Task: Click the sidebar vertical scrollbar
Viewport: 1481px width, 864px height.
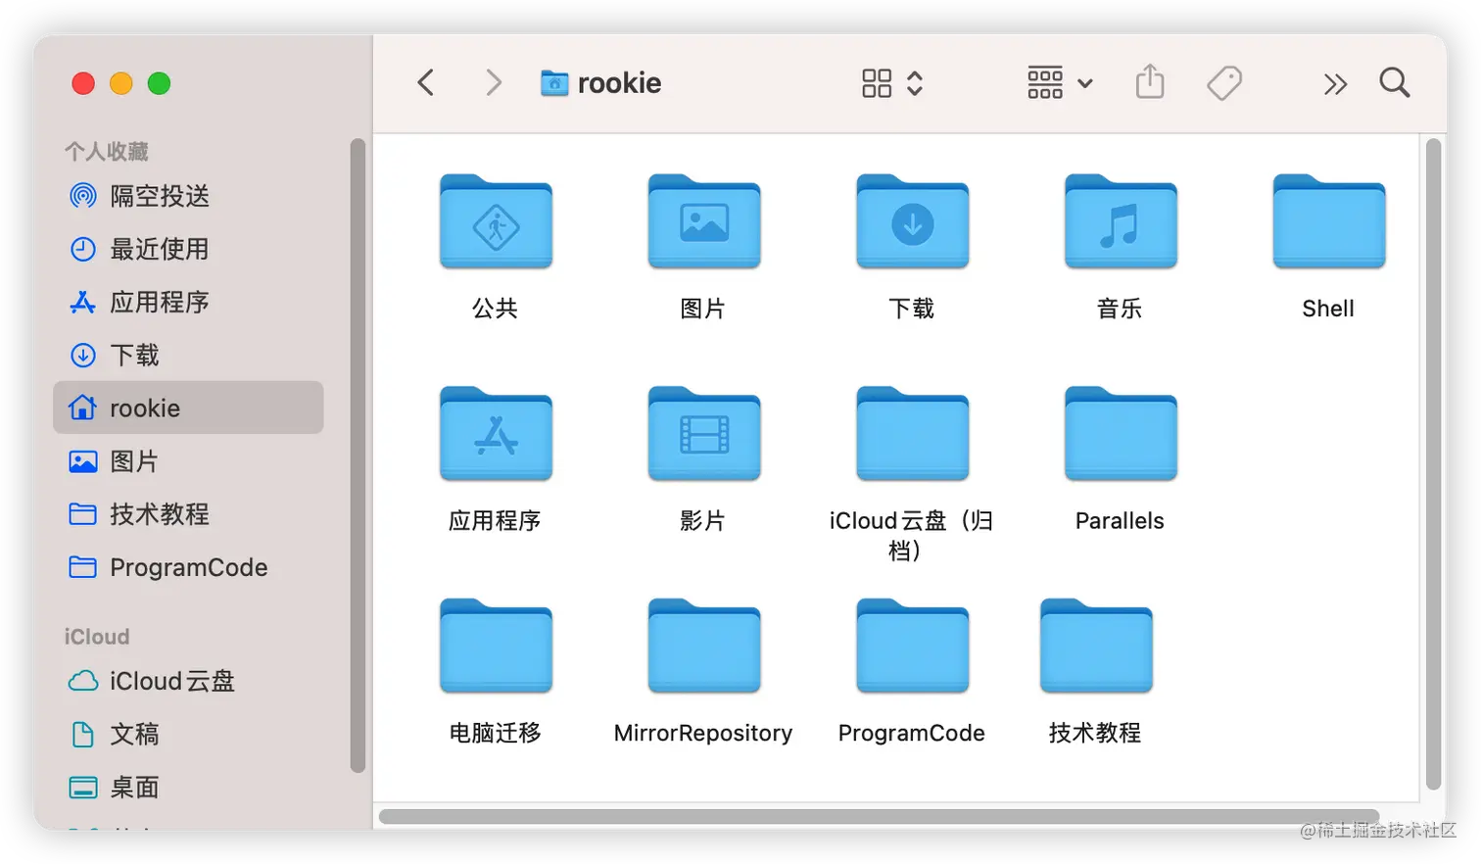Action: pos(358,456)
